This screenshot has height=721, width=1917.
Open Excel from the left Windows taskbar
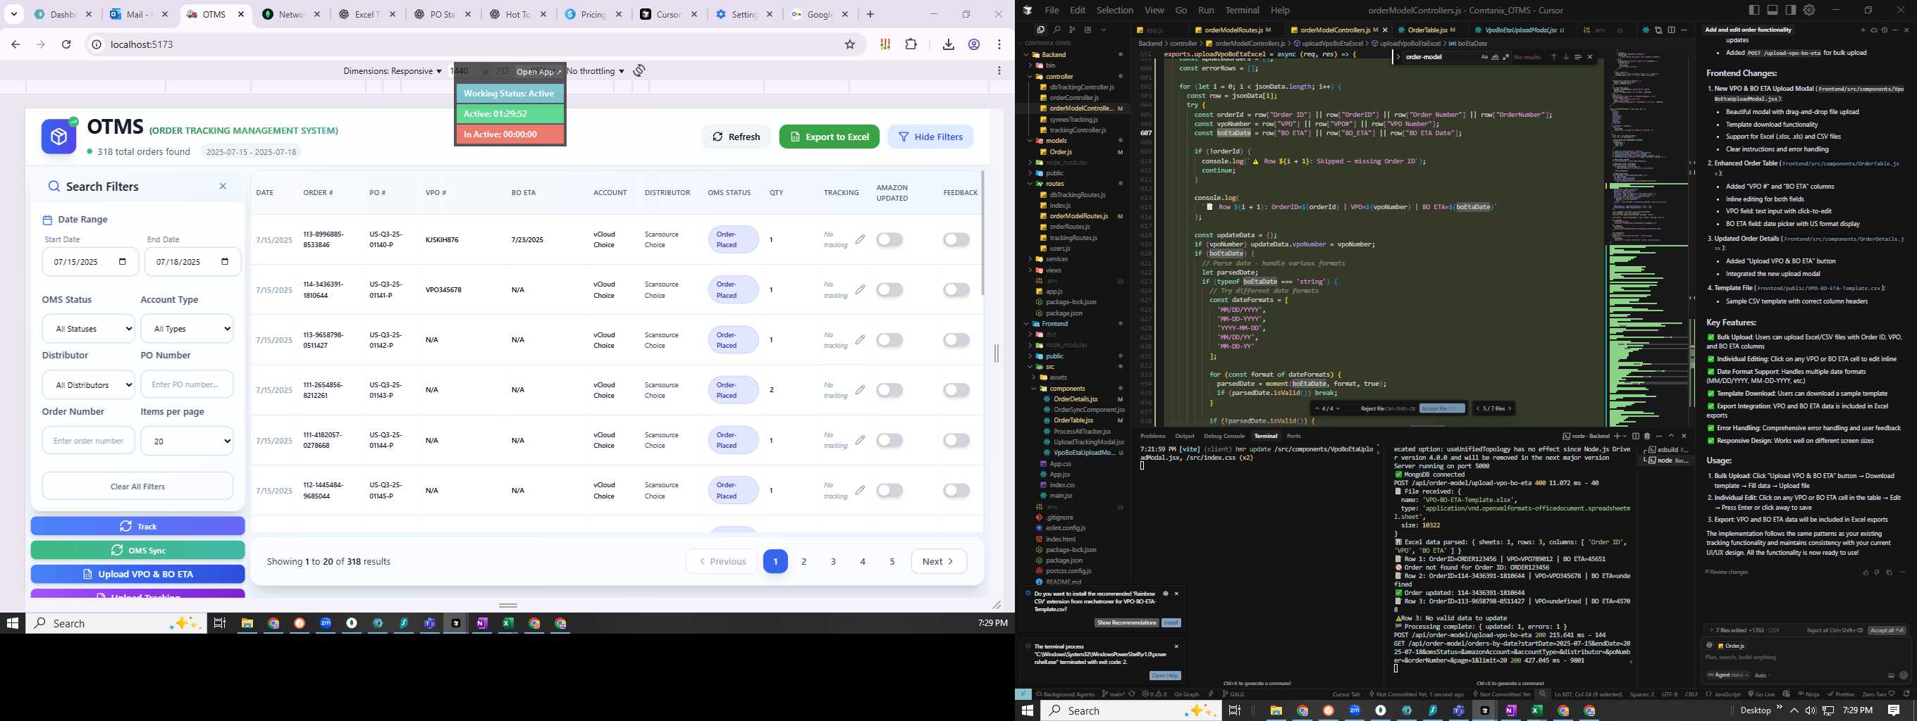pos(508,624)
